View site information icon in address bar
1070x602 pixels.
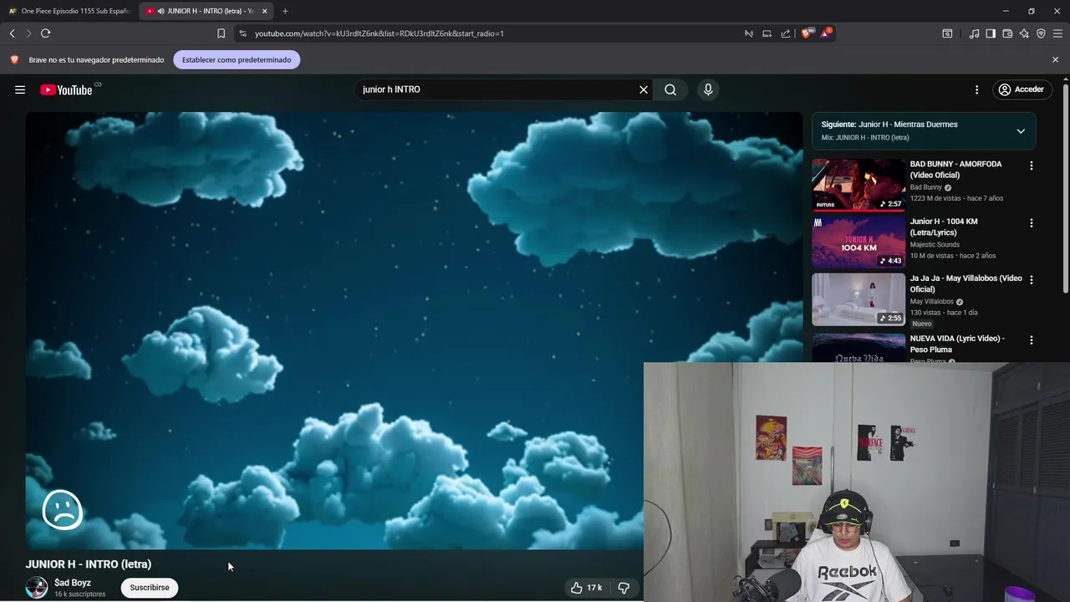point(242,33)
